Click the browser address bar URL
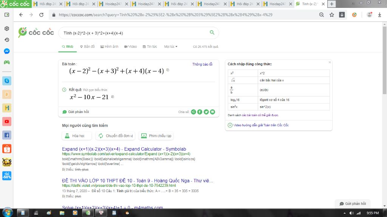387x217 pixels. [x=166, y=15]
